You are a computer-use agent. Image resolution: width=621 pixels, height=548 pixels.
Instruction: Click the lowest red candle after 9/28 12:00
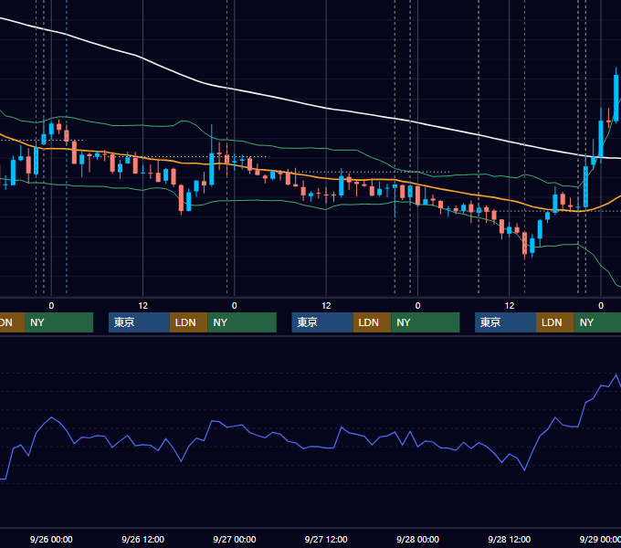(525, 244)
